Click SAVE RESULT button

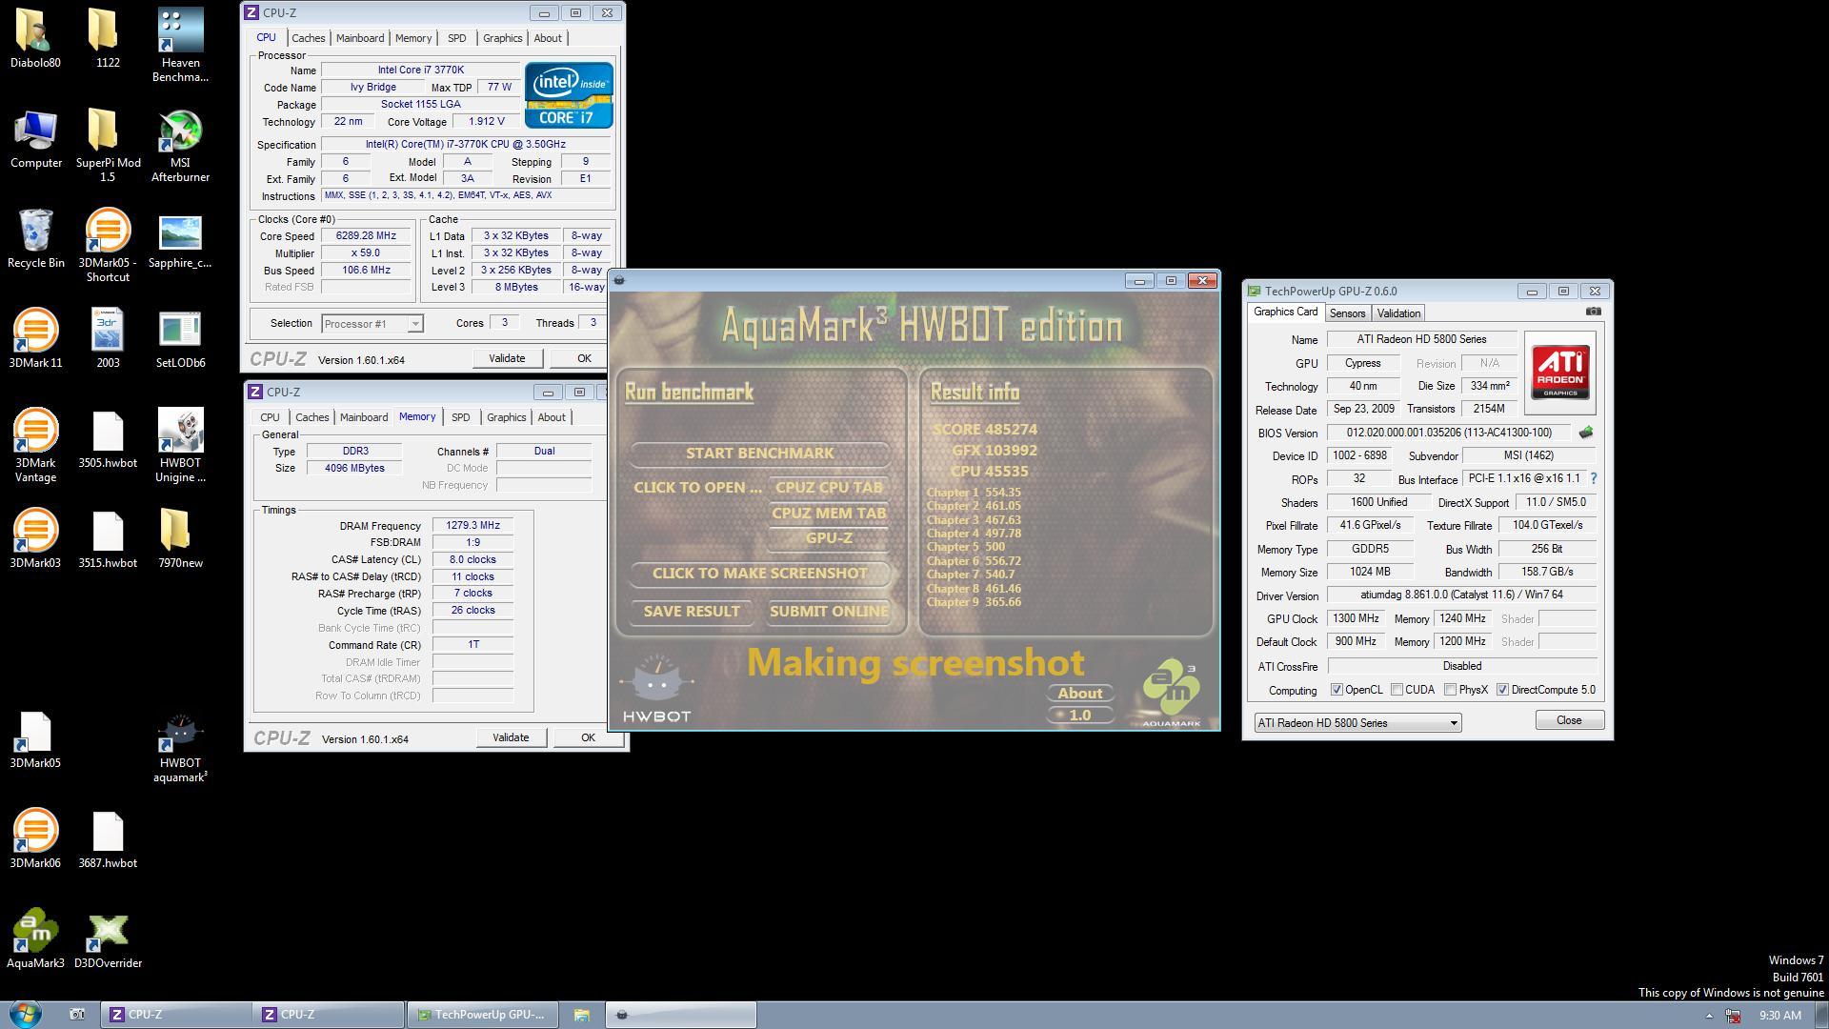coord(692,612)
